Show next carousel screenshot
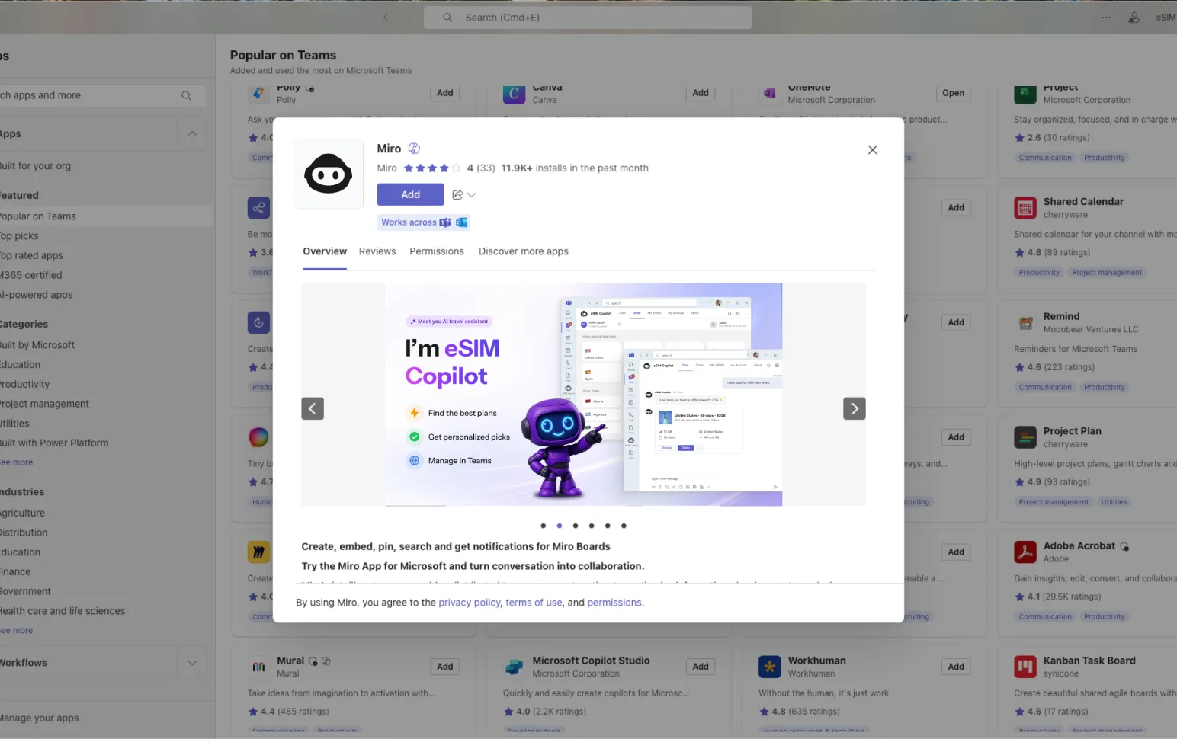Screen dimensions: 1177x739 point(855,409)
